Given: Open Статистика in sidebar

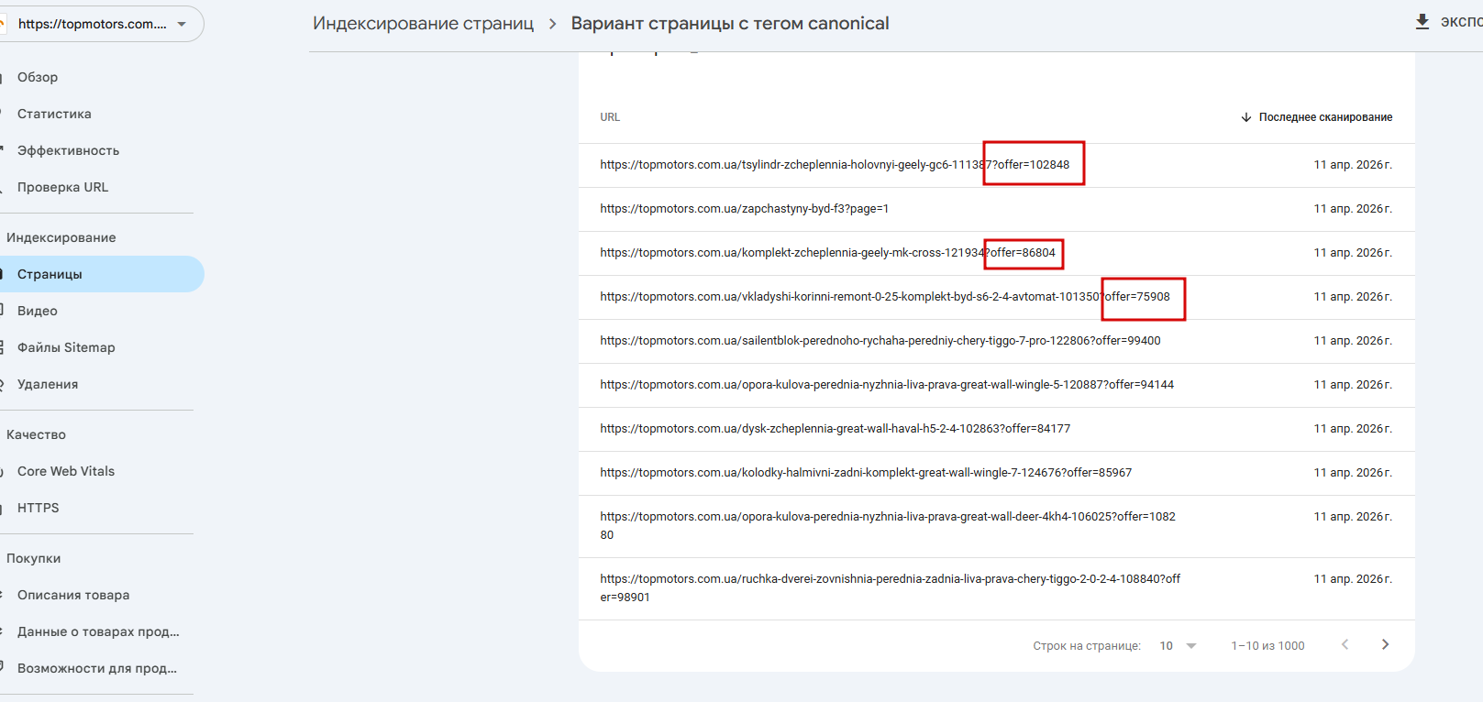Looking at the screenshot, I should 54,114.
